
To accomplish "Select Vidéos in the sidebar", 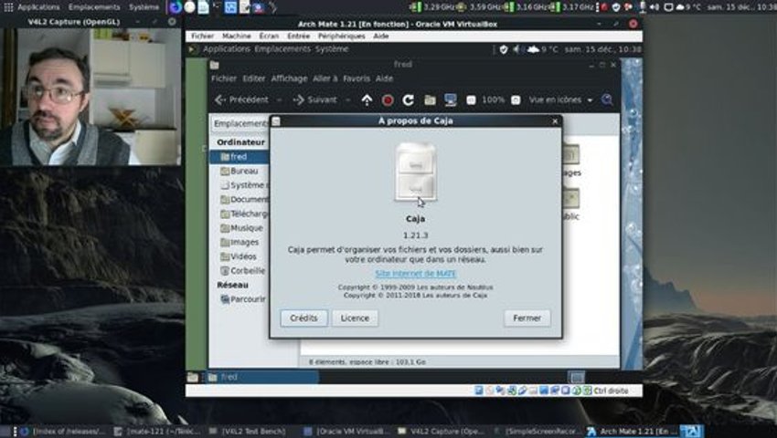I will [x=239, y=256].
